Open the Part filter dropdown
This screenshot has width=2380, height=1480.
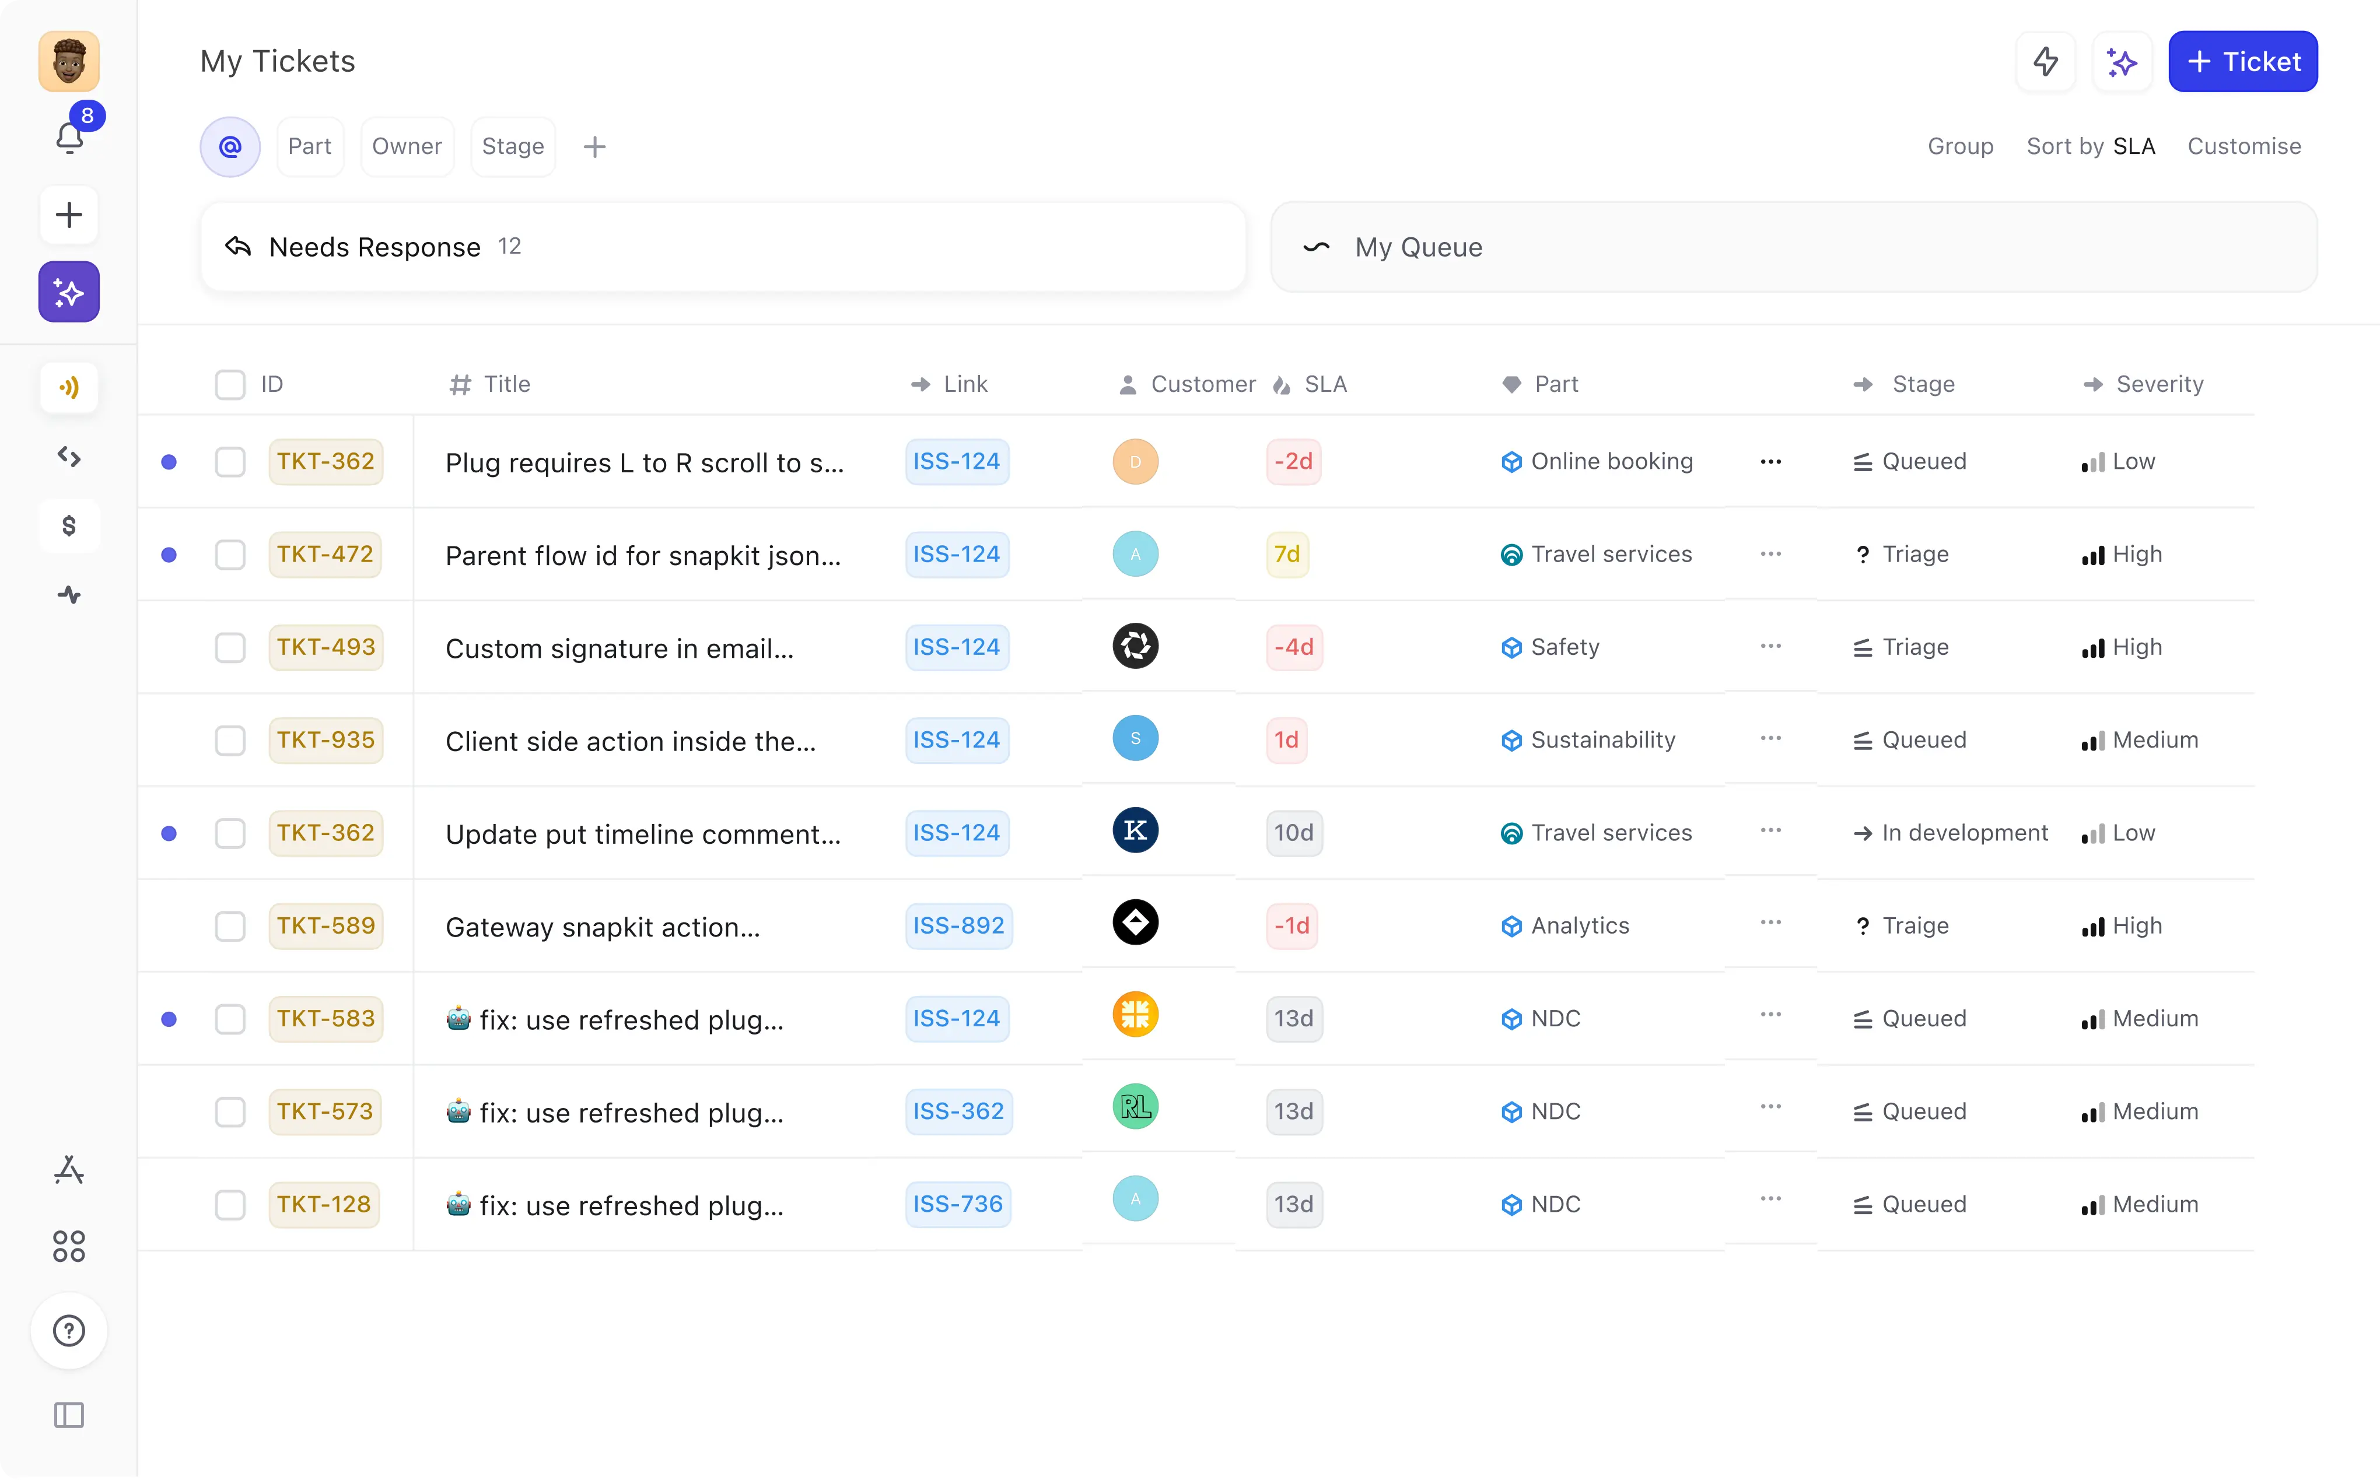click(x=309, y=147)
